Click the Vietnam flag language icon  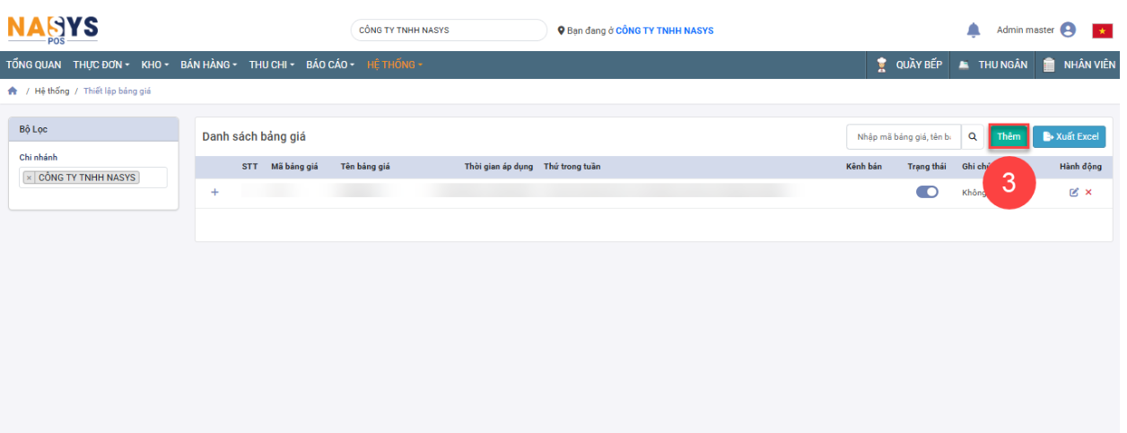[1102, 30]
